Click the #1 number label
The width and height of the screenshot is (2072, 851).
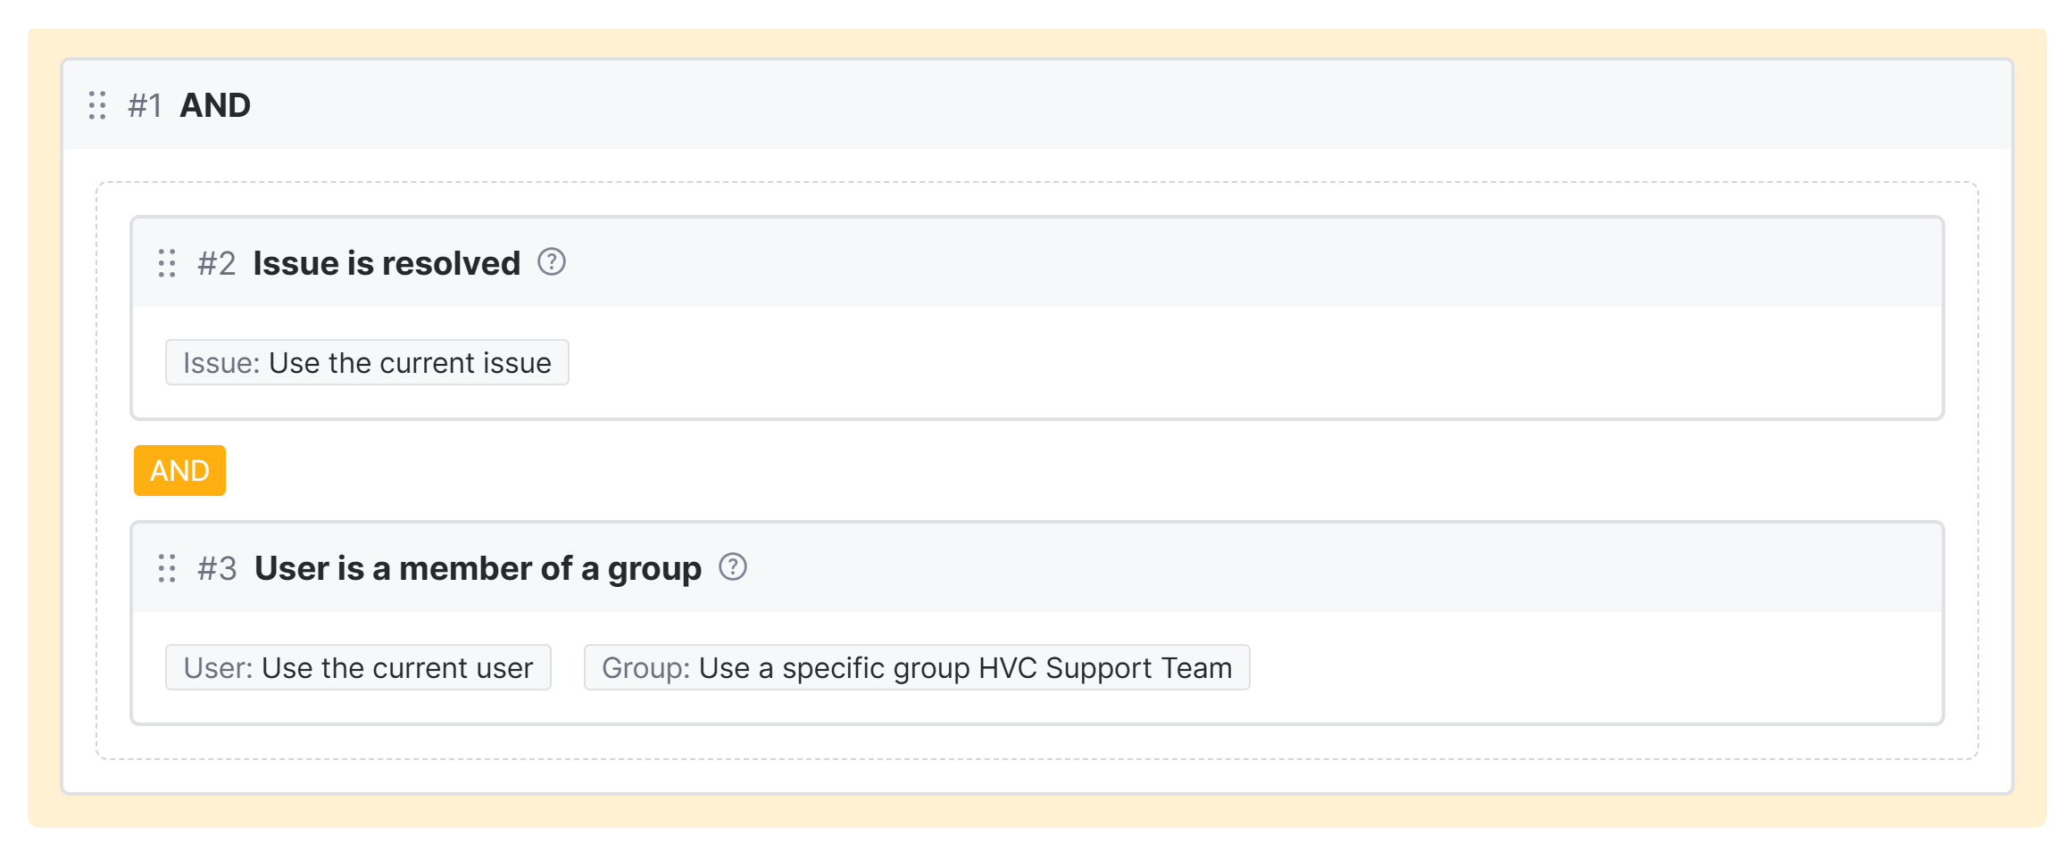(x=145, y=105)
